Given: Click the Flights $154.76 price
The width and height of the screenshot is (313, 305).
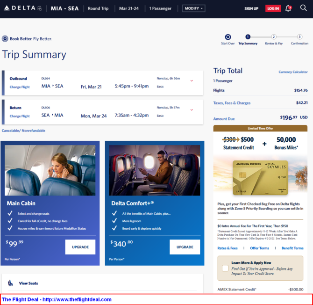Looking at the screenshot, I should point(301,90).
